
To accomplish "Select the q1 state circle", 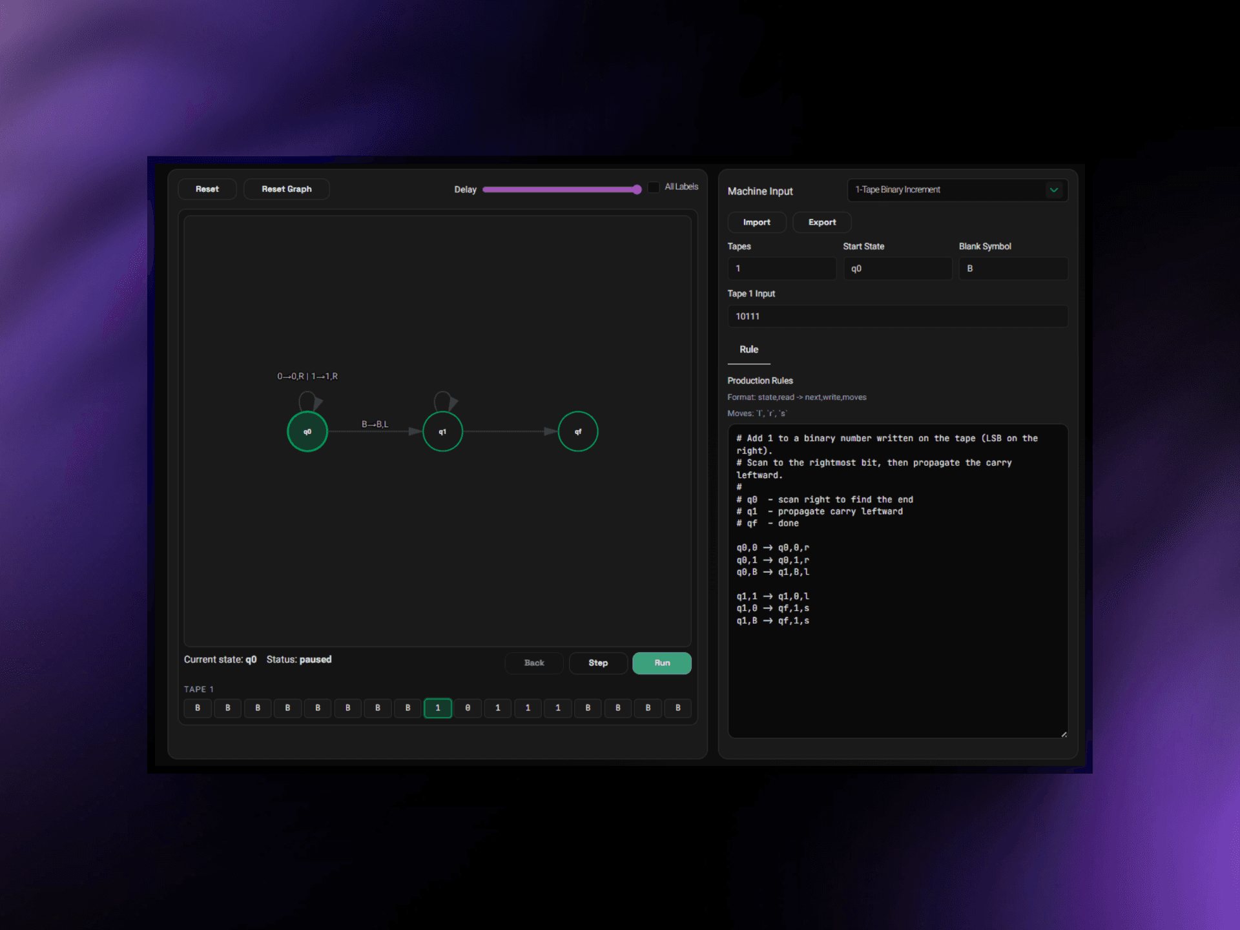I will (x=442, y=431).
